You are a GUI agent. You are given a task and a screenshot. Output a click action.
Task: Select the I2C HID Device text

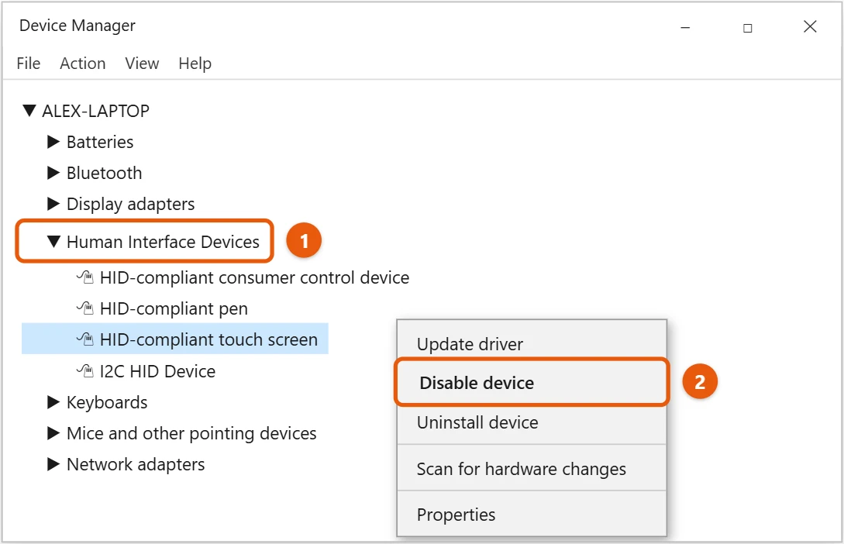[x=157, y=371]
